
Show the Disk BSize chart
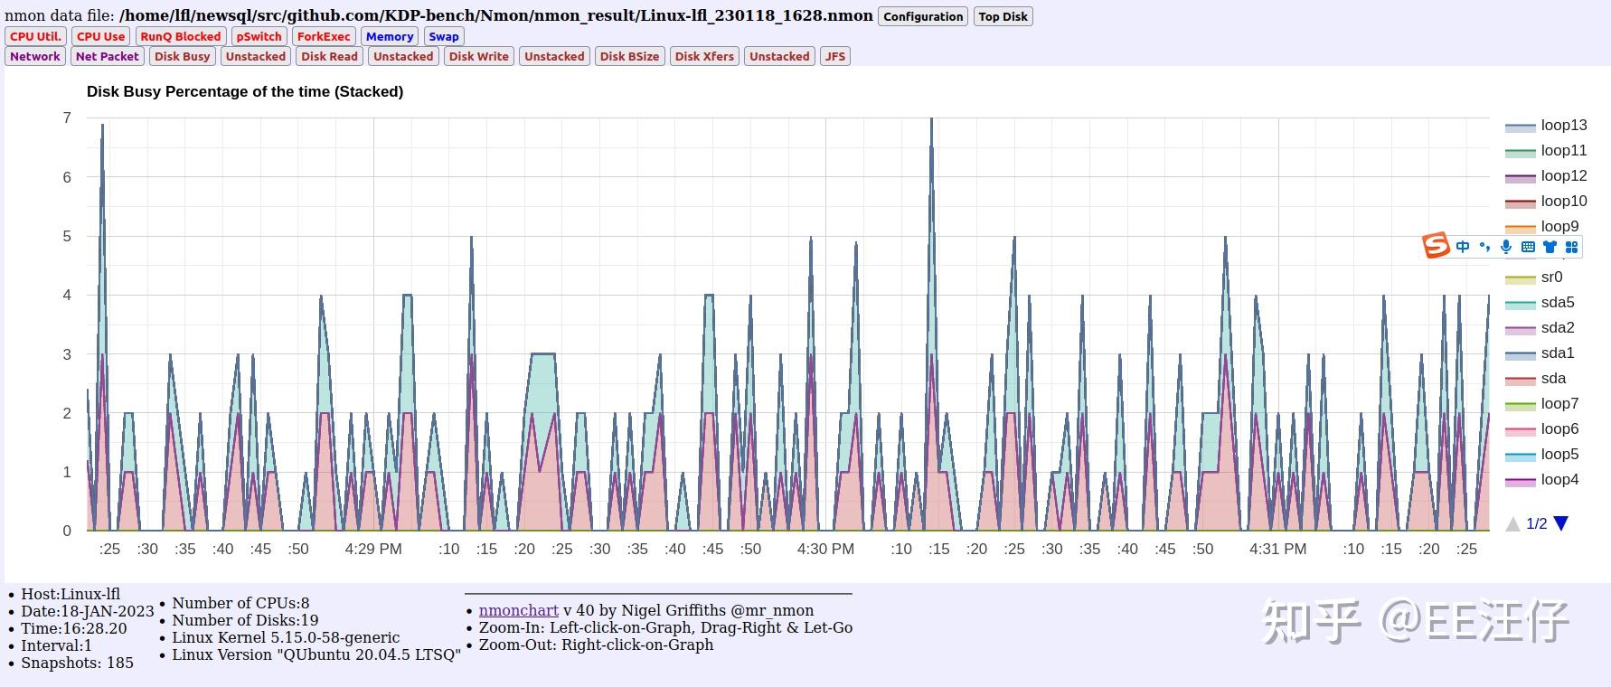click(630, 56)
